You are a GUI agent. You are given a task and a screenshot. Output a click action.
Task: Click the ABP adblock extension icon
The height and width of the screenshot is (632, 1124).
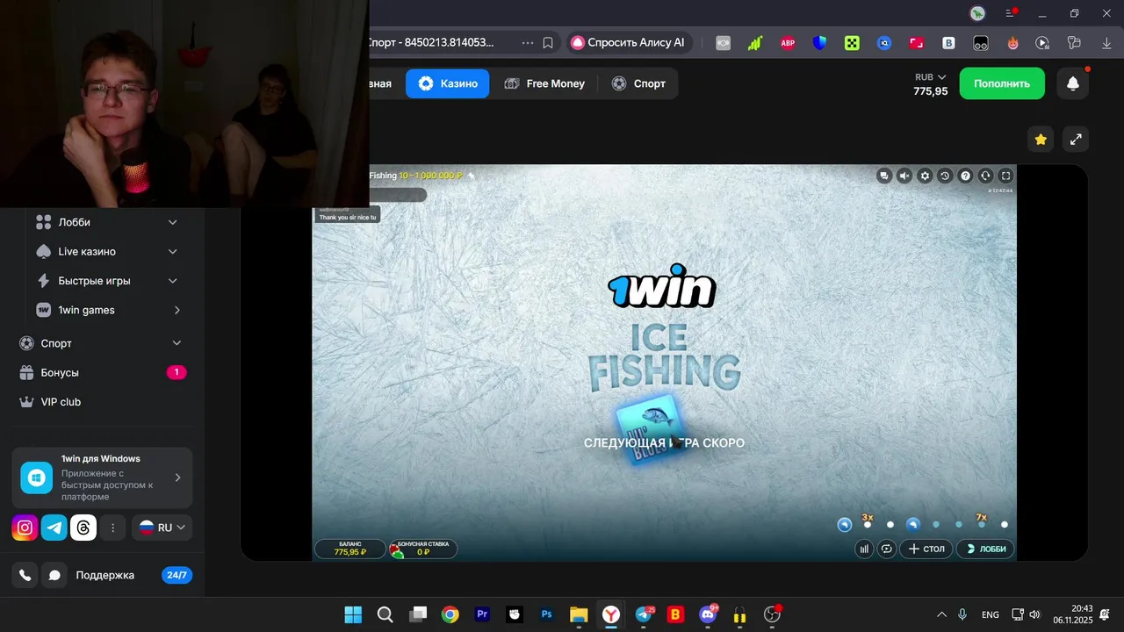tap(788, 43)
